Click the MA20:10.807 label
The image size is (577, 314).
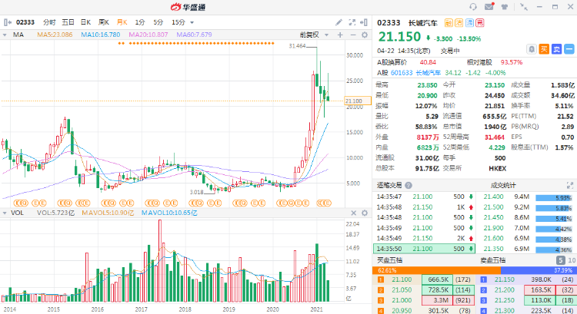pyautogui.click(x=148, y=35)
